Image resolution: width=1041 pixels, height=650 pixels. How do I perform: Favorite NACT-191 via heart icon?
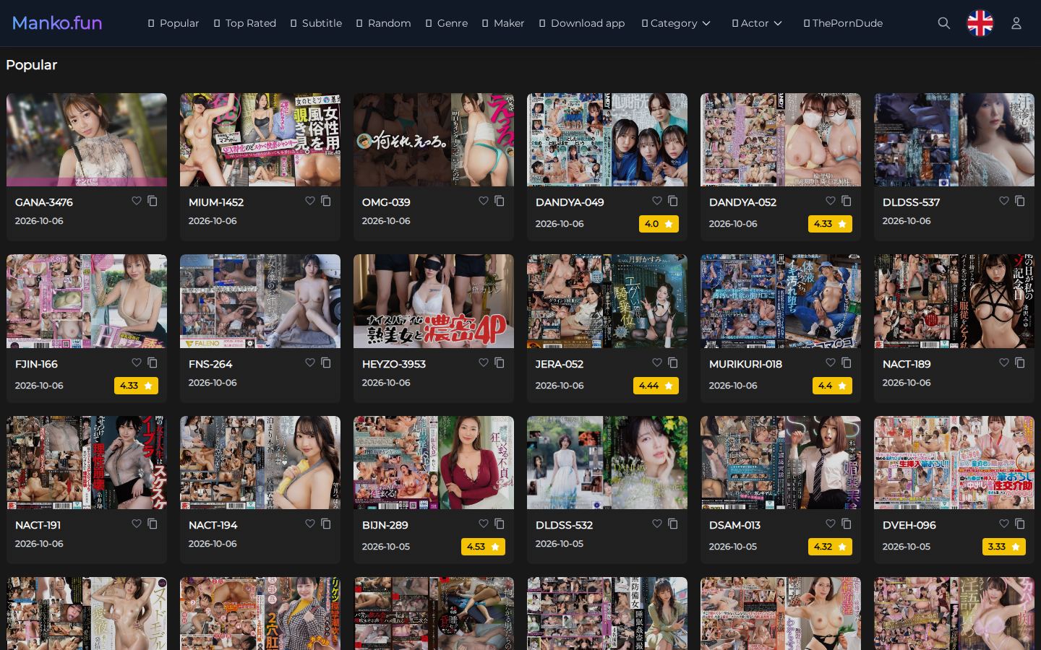(x=137, y=524)
